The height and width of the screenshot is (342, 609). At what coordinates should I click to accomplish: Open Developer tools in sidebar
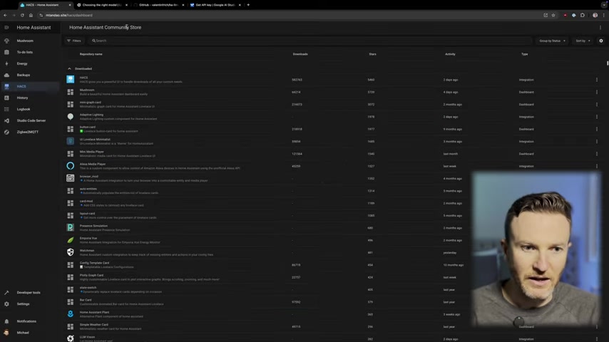[x=30, y=293]
